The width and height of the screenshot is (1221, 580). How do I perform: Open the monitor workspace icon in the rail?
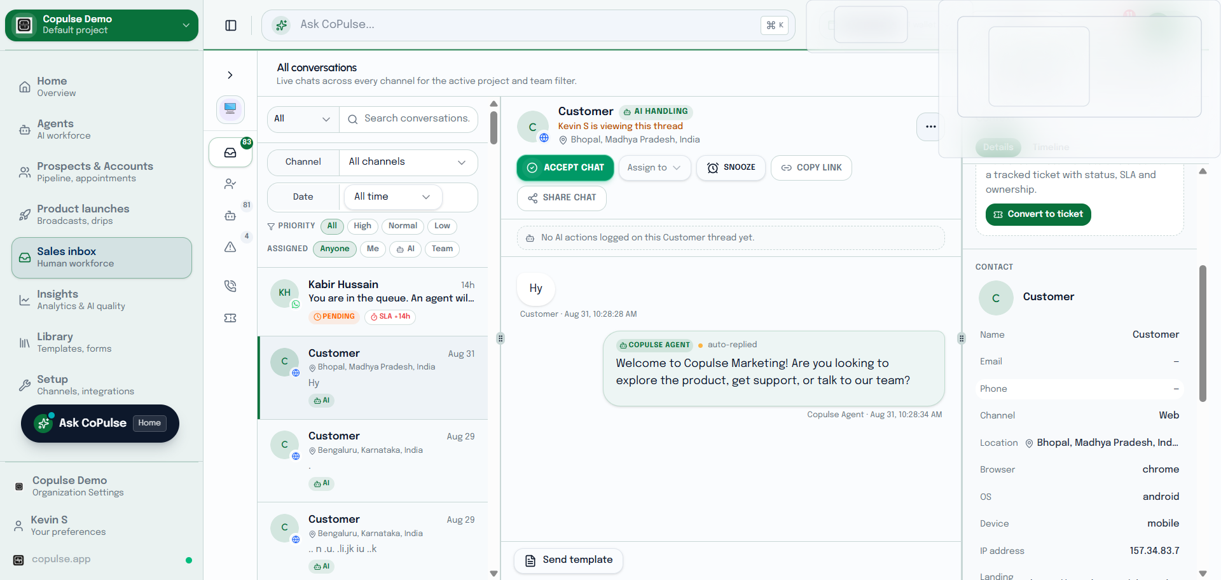click(230, 109)
